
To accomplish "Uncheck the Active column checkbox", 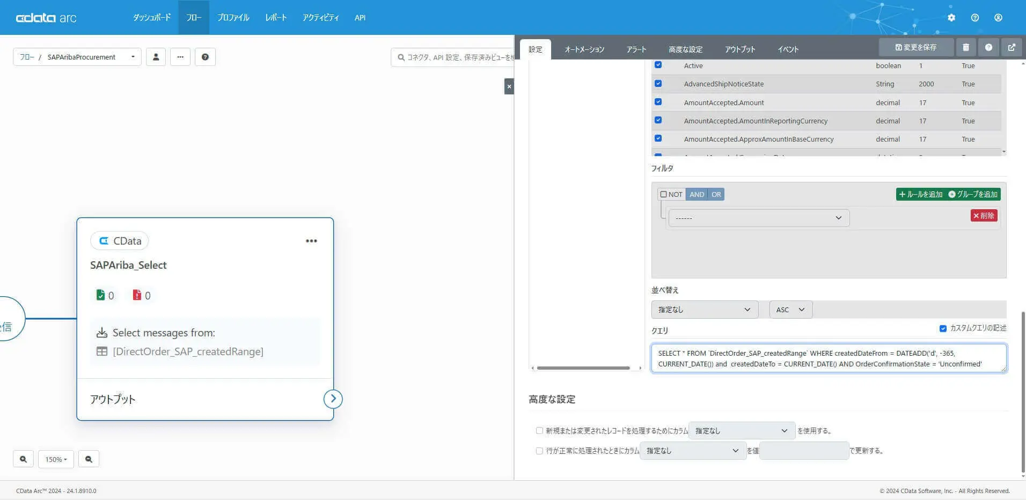I will tap(658, 65).
